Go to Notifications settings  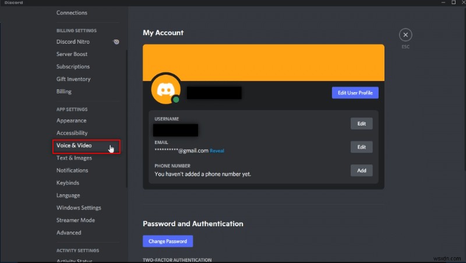(72, 170)
